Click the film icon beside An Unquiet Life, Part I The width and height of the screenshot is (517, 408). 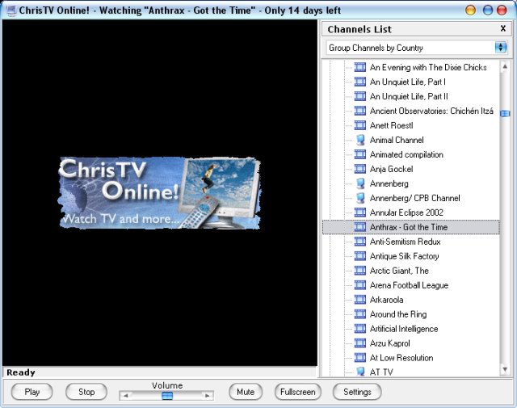359,82
